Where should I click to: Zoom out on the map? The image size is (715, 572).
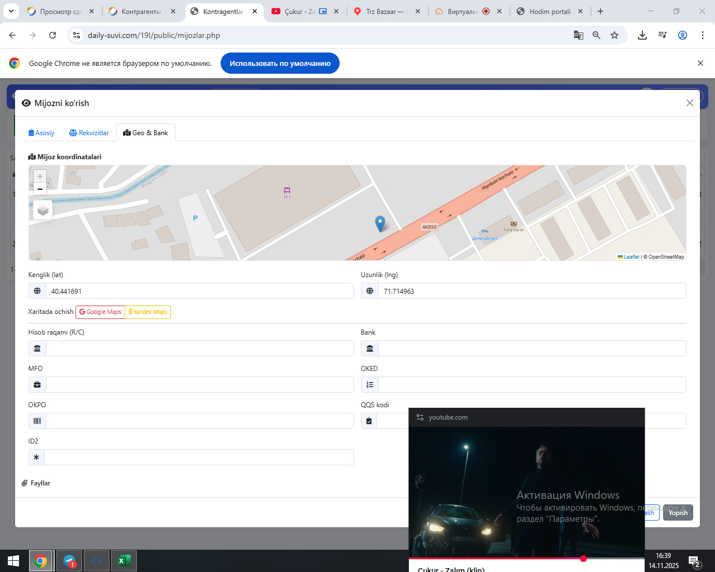(x=40, y=189)
